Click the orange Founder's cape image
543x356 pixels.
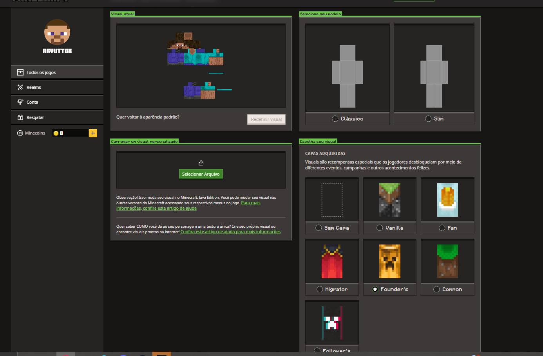[390, 261]
